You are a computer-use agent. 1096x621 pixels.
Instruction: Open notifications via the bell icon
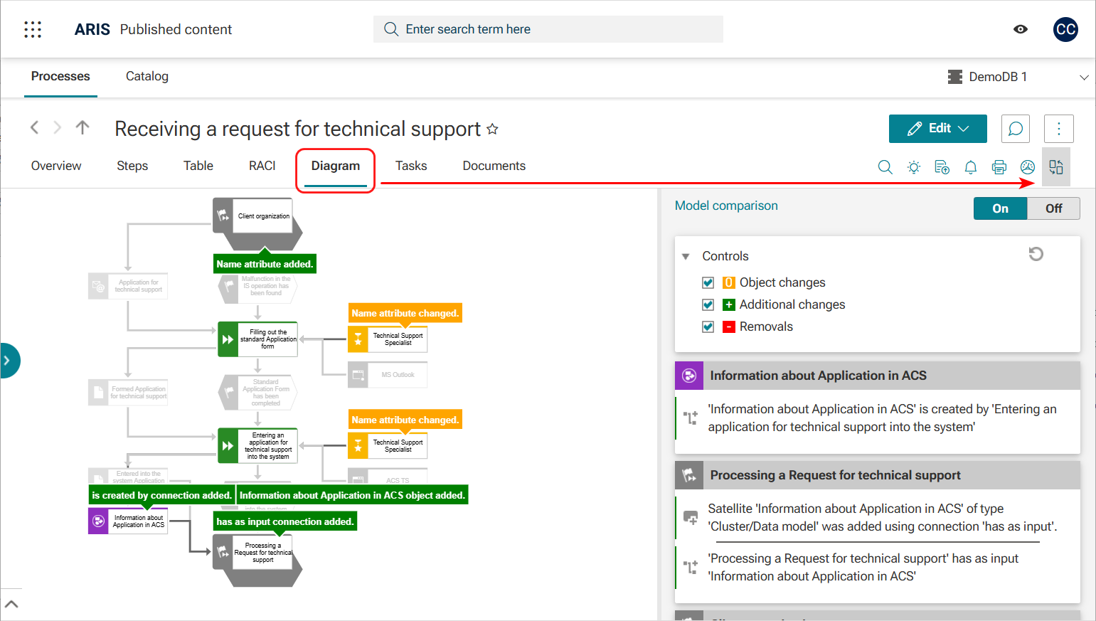tap(970, 166)
